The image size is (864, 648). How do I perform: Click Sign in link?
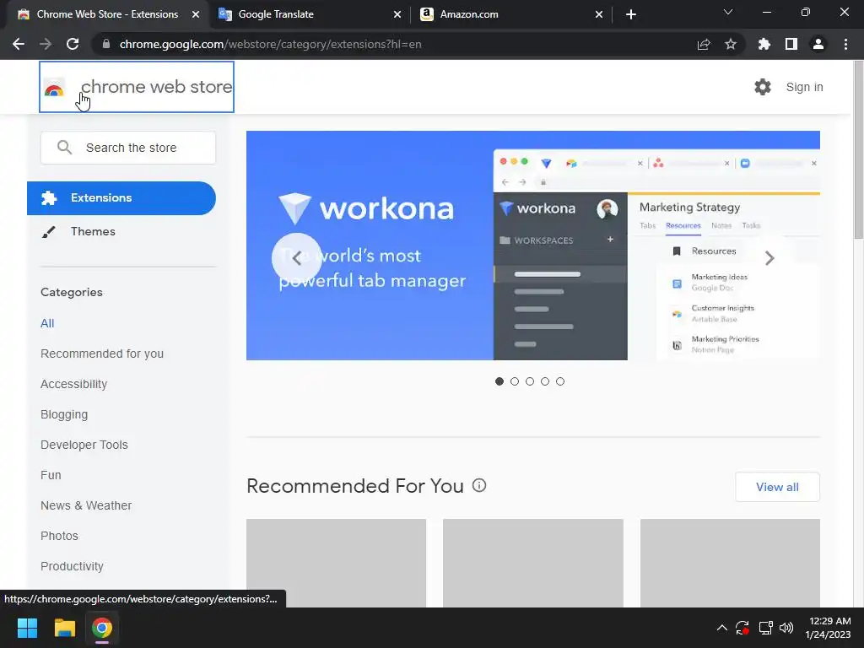804,87
